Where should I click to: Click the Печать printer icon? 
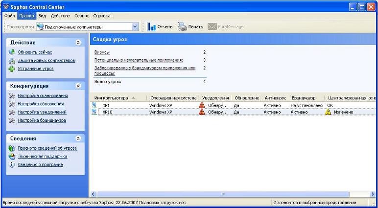(x=182, y=27)
